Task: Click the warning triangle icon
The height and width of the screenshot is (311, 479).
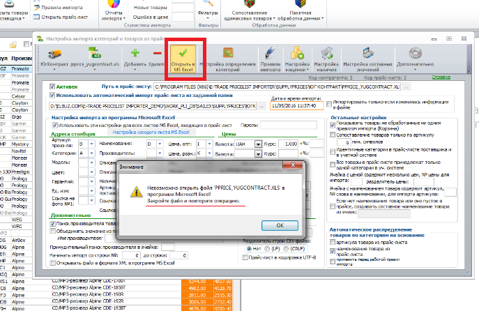Action: coord(136,192)
